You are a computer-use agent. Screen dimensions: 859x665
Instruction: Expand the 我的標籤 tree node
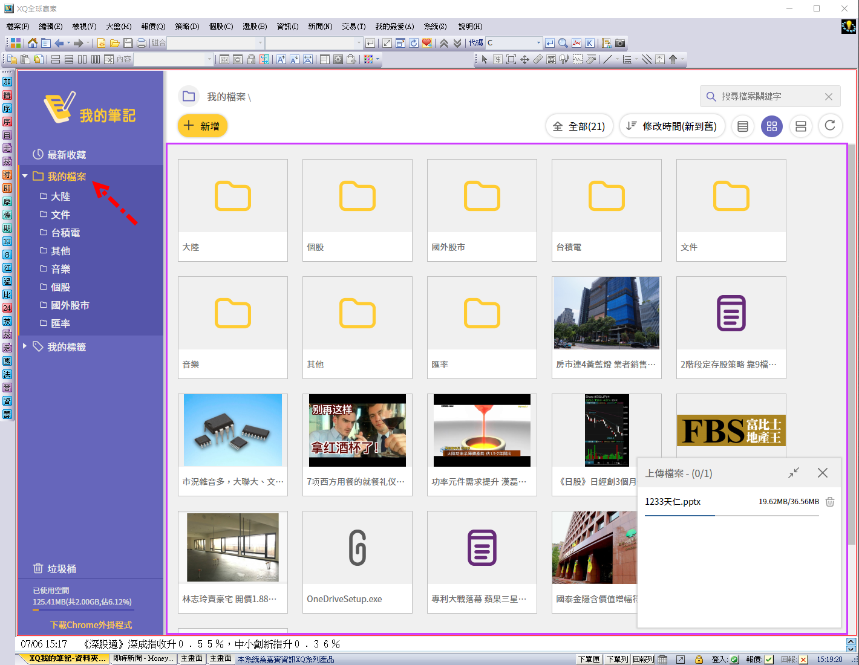click(25, 346)
